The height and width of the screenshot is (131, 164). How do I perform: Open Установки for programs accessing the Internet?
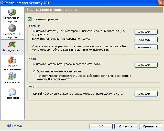pyautogui.click(x=146, y=32)
